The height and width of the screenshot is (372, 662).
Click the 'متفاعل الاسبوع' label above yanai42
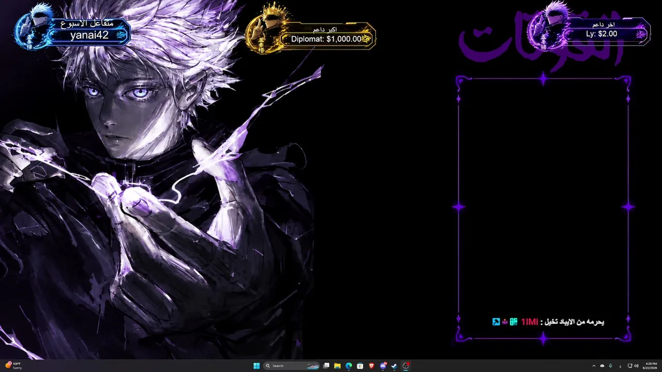pos(87,24)
